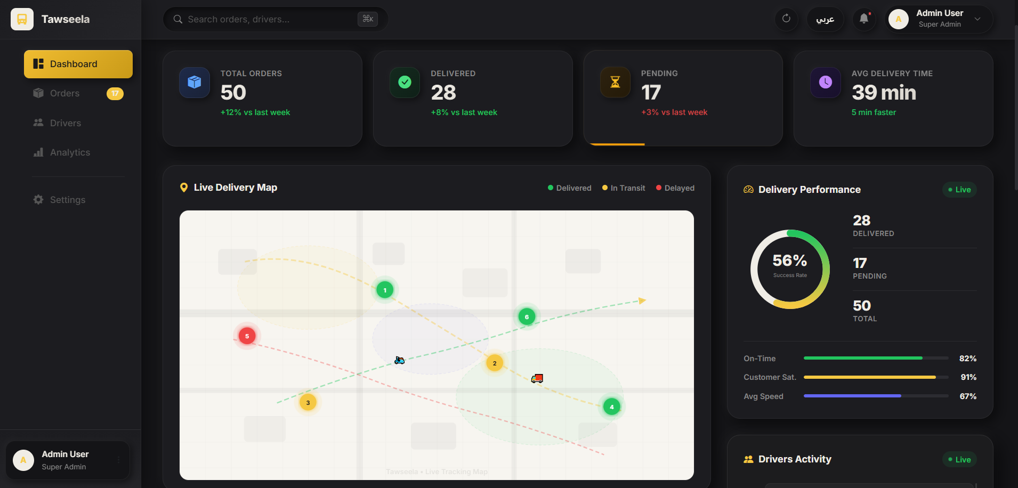The width and height of the screenshot is (1018, 488).
Task: Open the sidebar Admin User options menu
Action: pyautogui.click(x=118, y=460)
